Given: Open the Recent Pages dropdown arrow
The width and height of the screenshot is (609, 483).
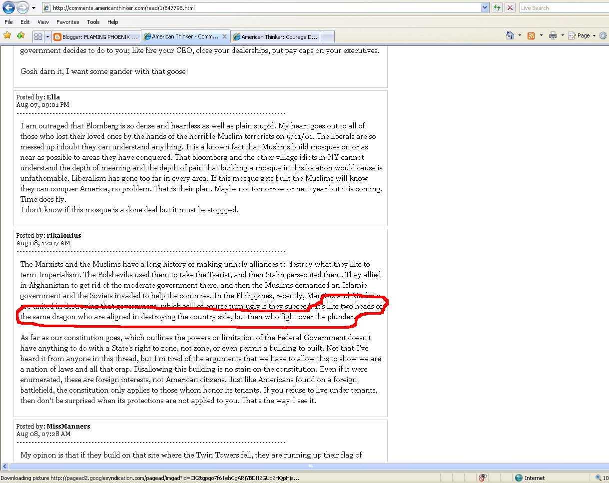Looking at the screenshot, I should [33, 8].
